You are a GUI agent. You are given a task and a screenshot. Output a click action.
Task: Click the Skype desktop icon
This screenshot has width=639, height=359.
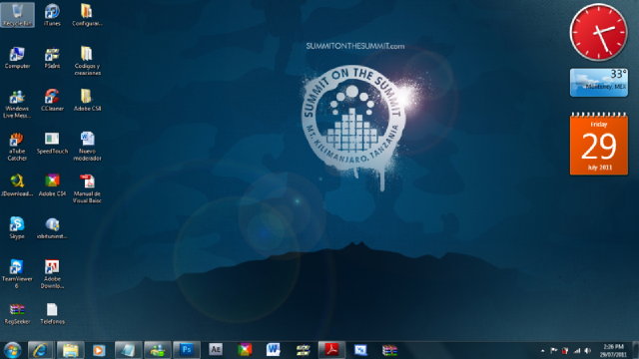click(17, 228)
